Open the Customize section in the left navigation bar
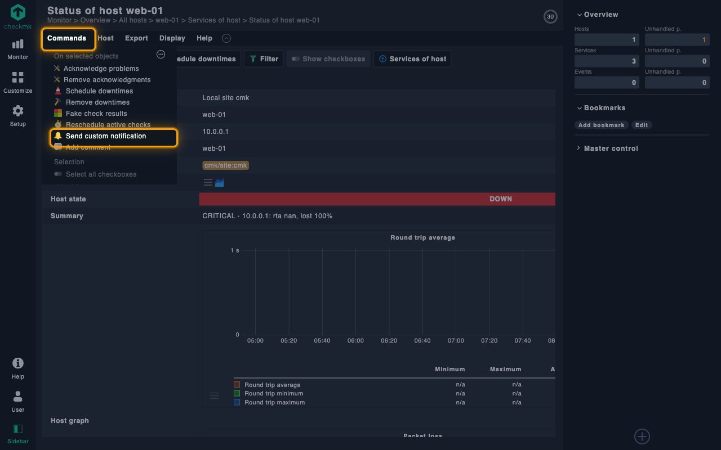Viewport: 721px width, 450px height. pyautogui.click(x=18, y=82)
